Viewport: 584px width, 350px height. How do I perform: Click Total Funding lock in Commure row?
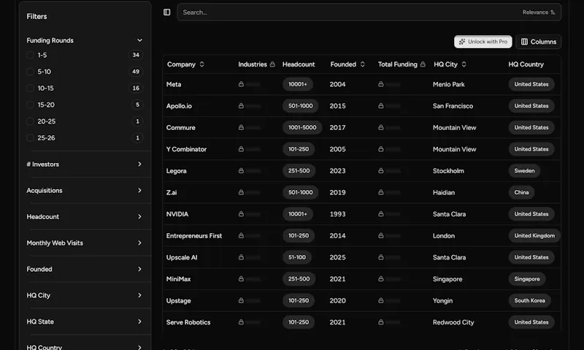380,127
